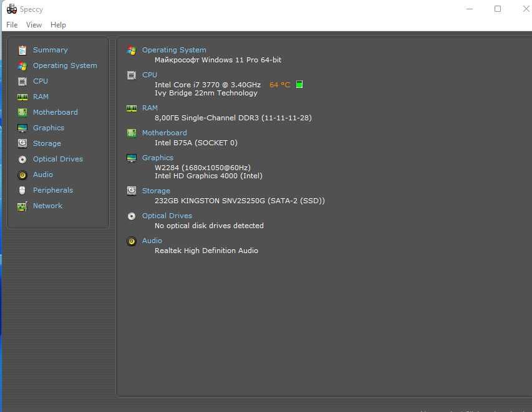Click the RAM heading link in summary

tap(150, 108)
